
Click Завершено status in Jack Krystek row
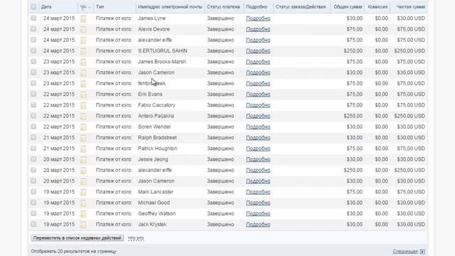click(x=220, y=225)
